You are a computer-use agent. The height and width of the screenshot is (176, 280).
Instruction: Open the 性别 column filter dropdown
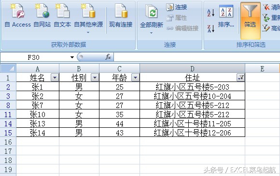[95, 78]
